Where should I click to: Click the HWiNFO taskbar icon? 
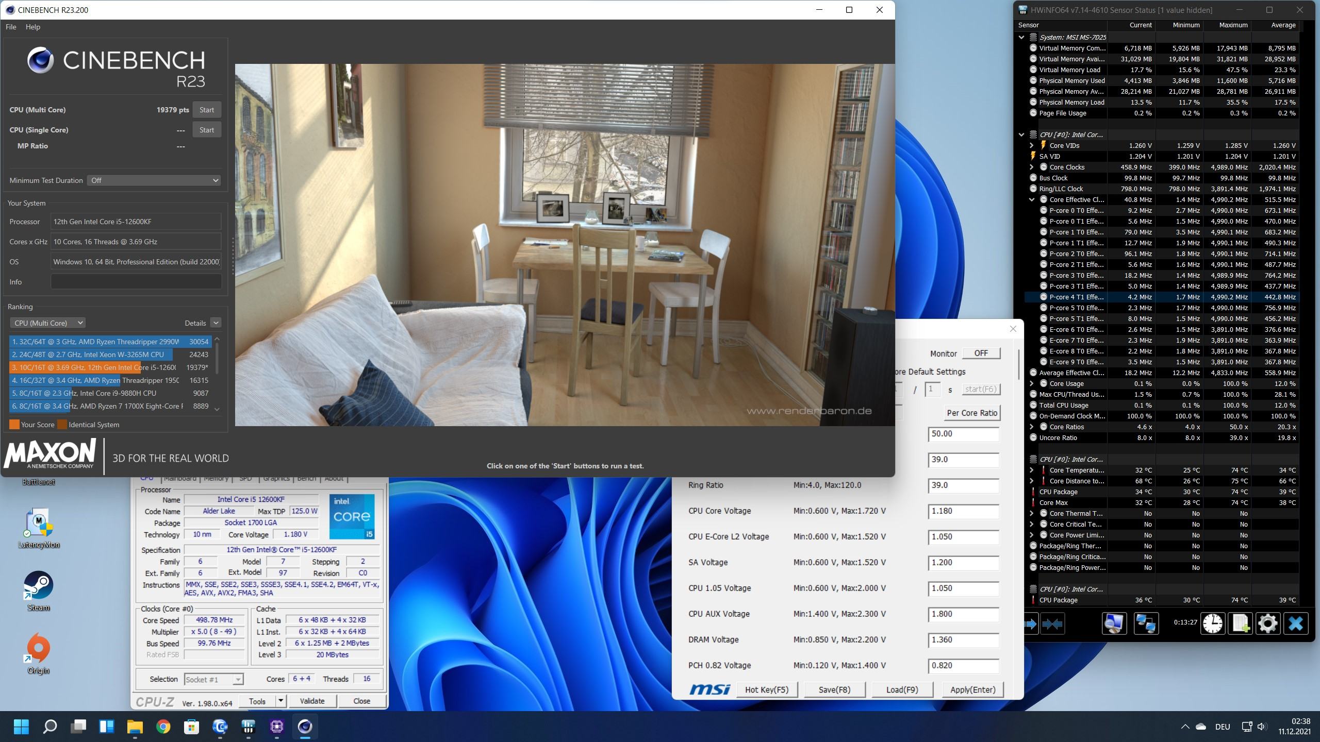[248, 727]
